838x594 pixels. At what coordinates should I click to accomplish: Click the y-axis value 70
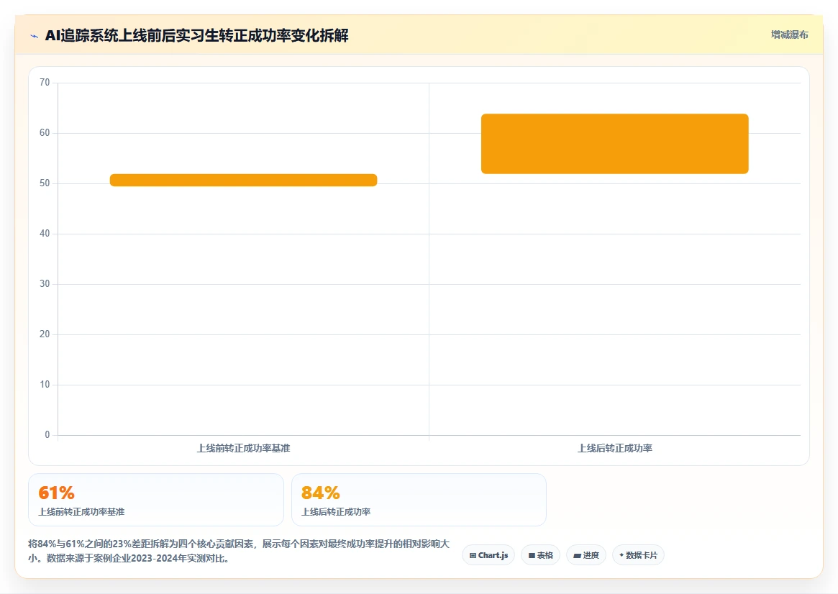coord(45,82)
